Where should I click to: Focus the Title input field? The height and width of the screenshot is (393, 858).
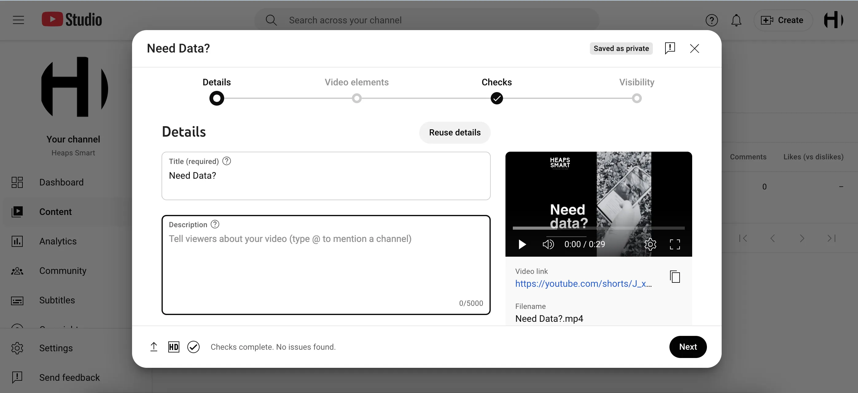pos(326,176)
